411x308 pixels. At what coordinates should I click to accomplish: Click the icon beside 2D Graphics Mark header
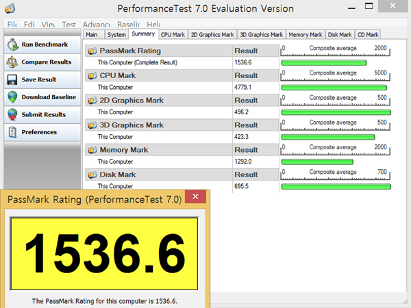click(92, 101)
